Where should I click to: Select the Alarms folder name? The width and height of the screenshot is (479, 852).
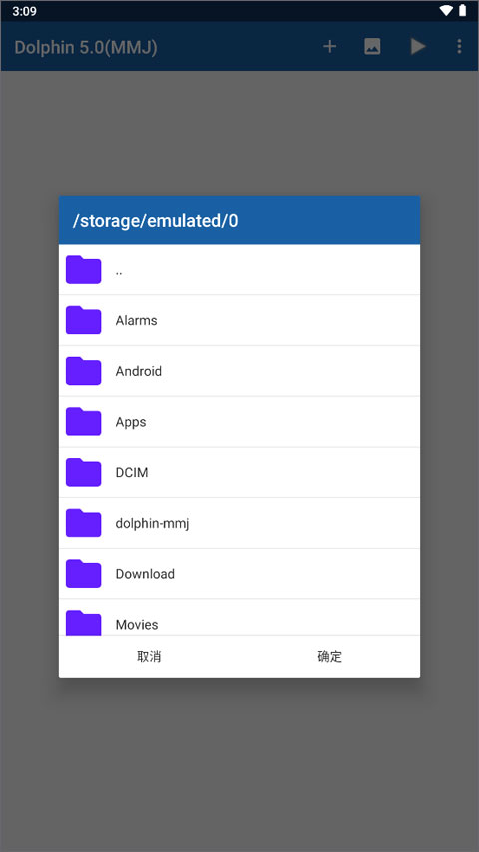136,320
